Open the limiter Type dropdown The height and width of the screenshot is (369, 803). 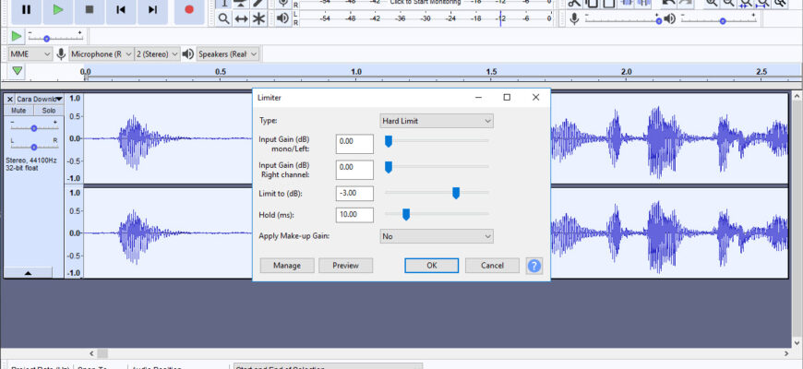pos(437,120)
